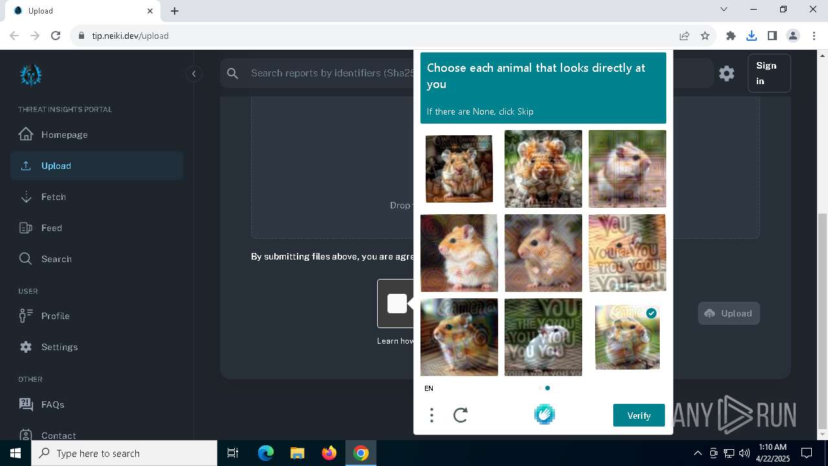
Task: Open the Chrome profile avatar
Action: click(793, 36)
